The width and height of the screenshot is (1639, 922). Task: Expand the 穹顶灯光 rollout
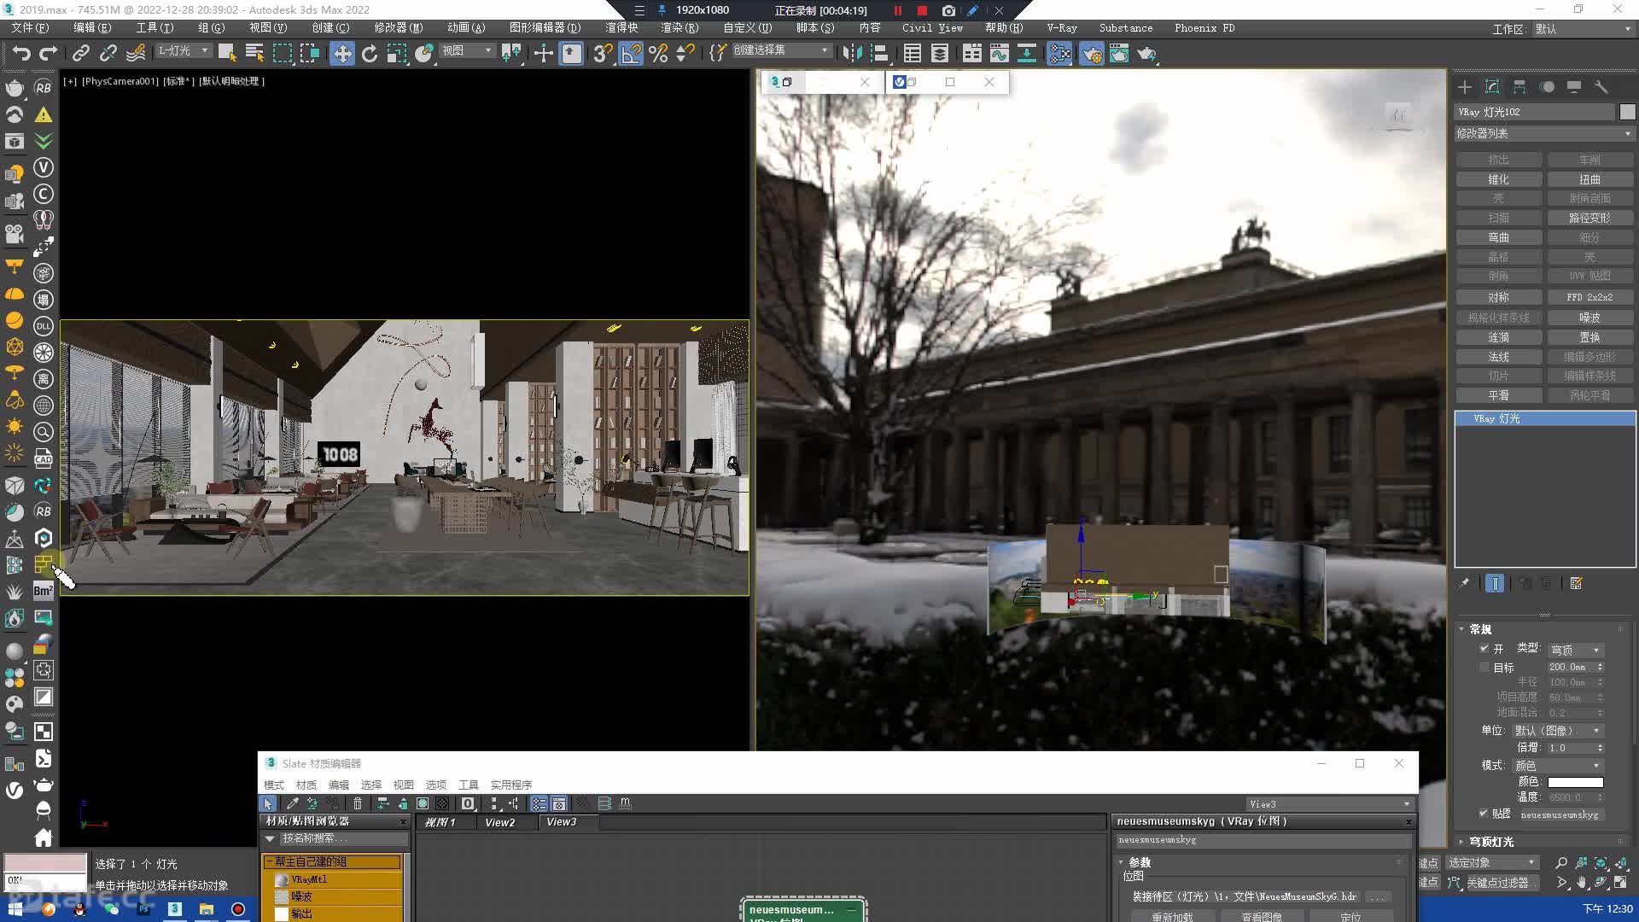tap(1491, 841)
